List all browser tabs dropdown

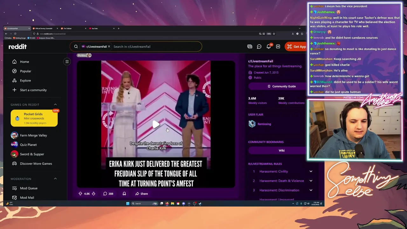pos(300,28)
